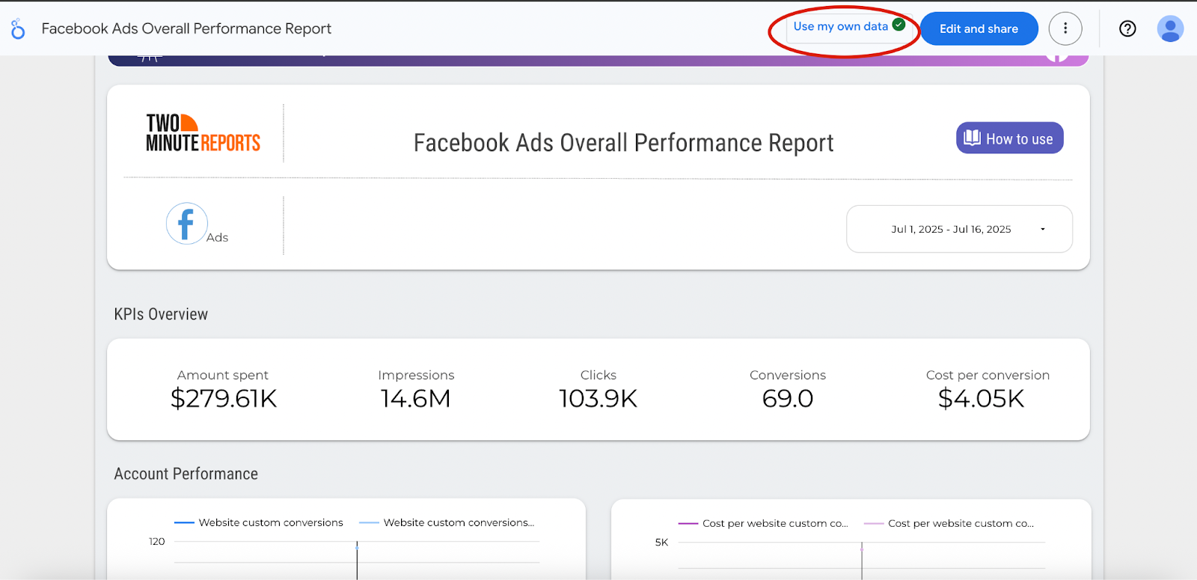
Task: Click the date range dropdown arrow
Action: (x=1043, y=229)
